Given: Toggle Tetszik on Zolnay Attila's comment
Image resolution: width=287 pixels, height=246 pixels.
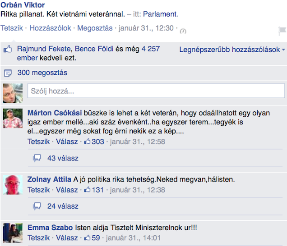Looking at the screenshot, I should click(39, 190).
